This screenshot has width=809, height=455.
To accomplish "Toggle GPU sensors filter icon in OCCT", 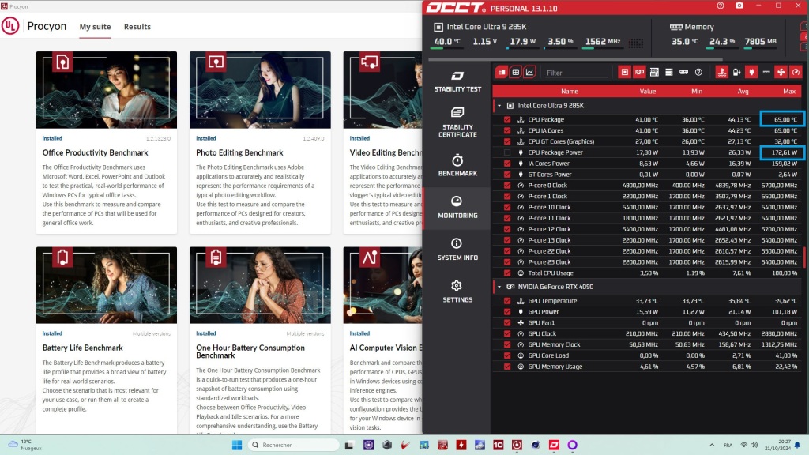I will pos(639,72).
